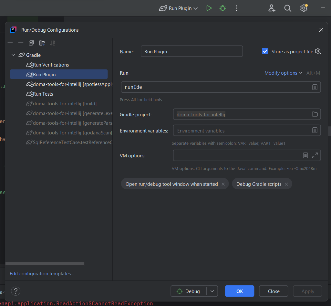Open the Run Plugin configuration selector in the toolbar
Image resolution: width=331 pixels, height=306 pixels.
(179, 8)
